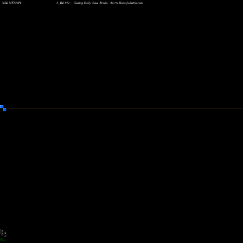
Task: Click the 'Closing Daily data Renko' chart title text
Action: [x=91, y=3]
